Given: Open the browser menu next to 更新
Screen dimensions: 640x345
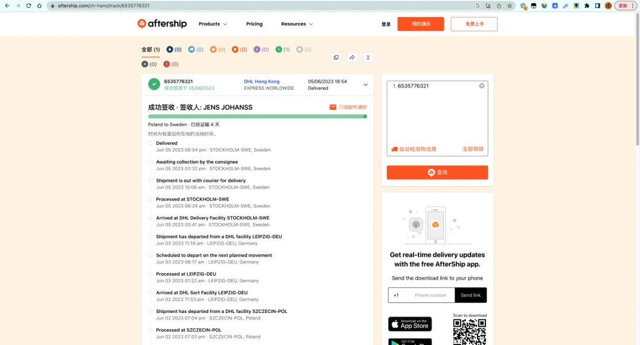Looking at the screenshot, I should [633, 6].
